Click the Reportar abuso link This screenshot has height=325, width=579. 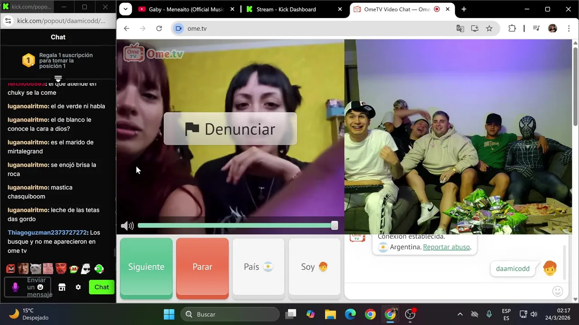coord(446,247)
